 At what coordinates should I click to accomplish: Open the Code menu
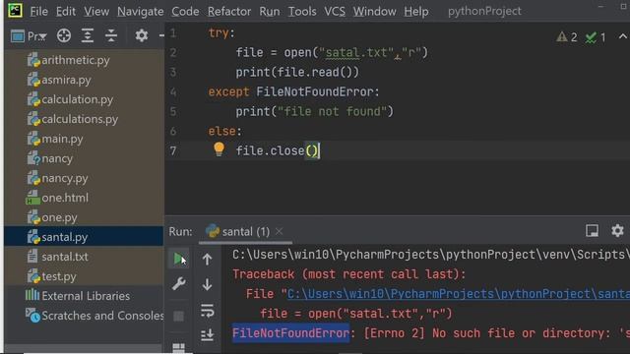185,11
